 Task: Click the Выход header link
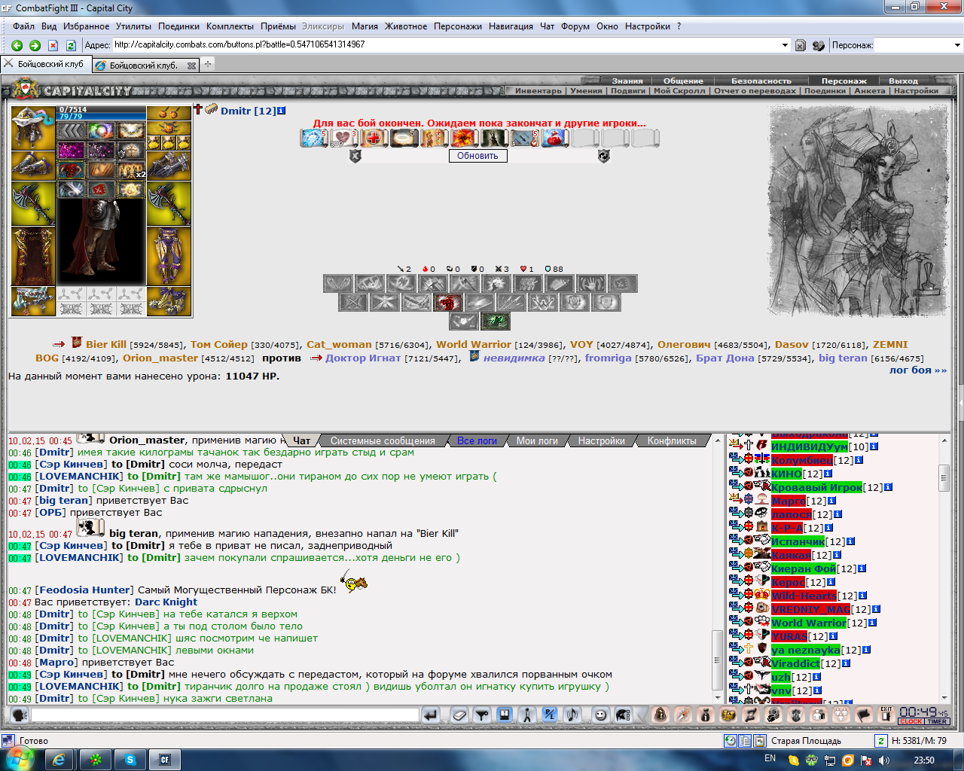click(x=903, y=81)
